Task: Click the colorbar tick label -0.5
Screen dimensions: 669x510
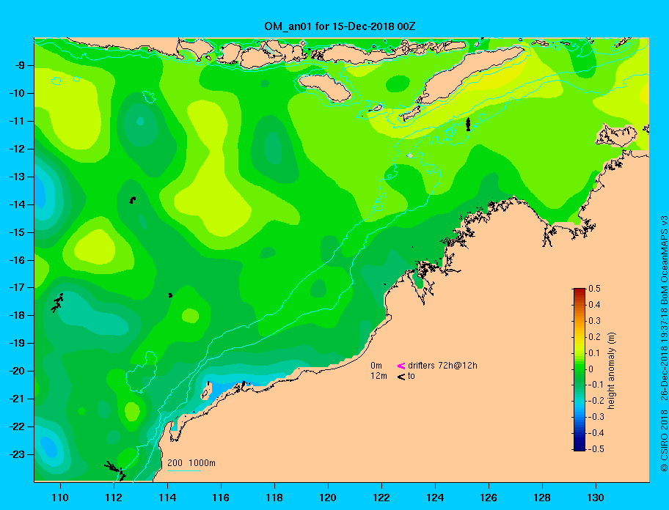Action: (596, 449)
